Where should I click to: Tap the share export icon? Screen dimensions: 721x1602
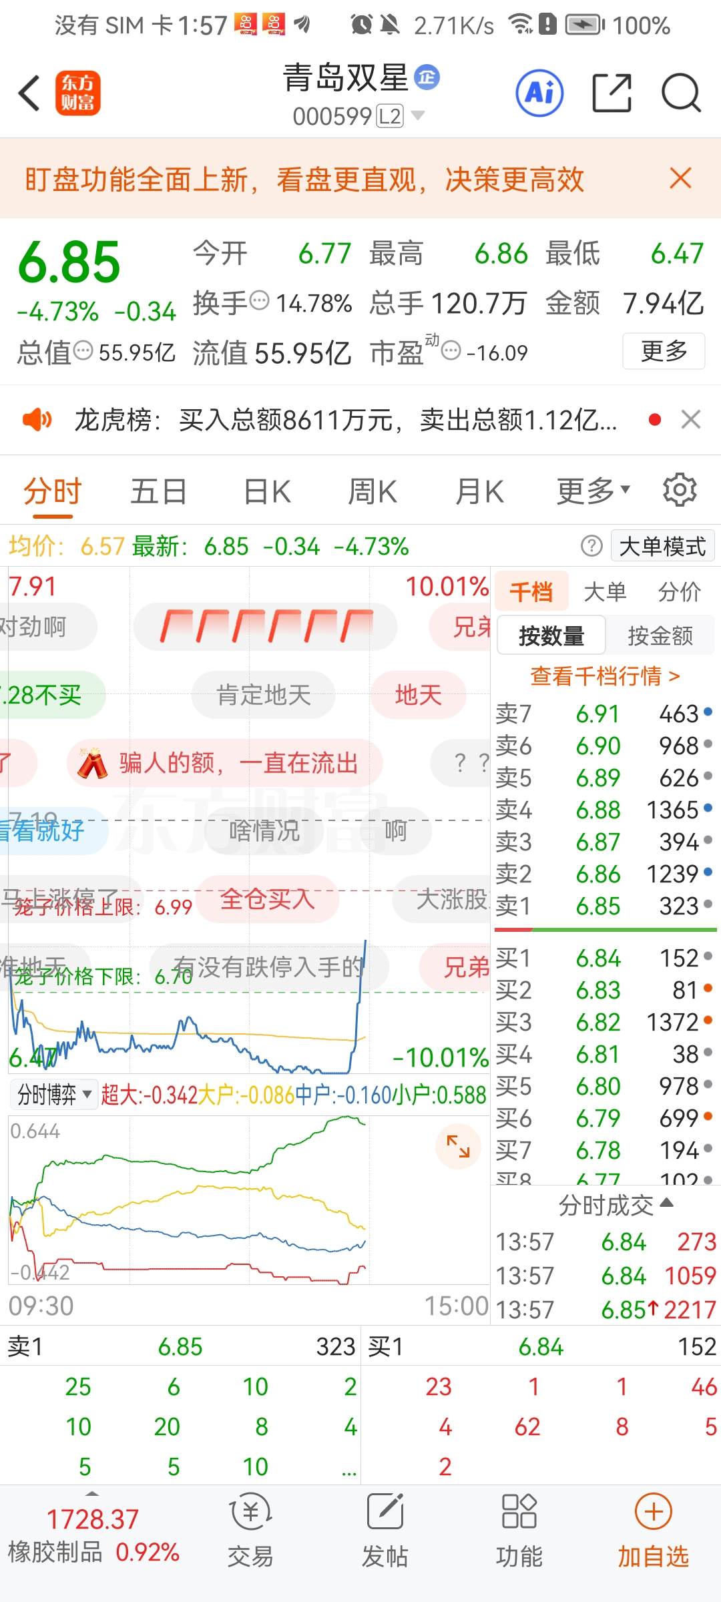[x=612, y=93]
